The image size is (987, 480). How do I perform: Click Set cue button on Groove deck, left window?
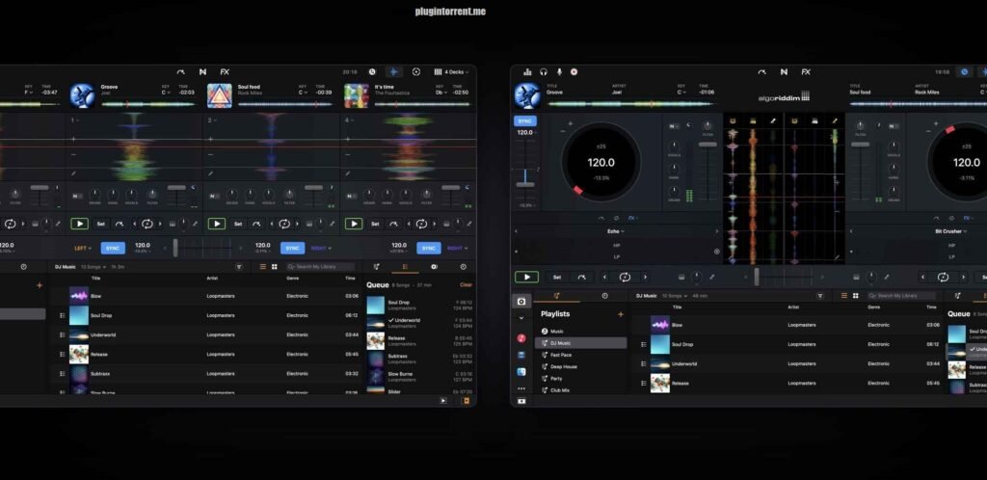[100, 224]
